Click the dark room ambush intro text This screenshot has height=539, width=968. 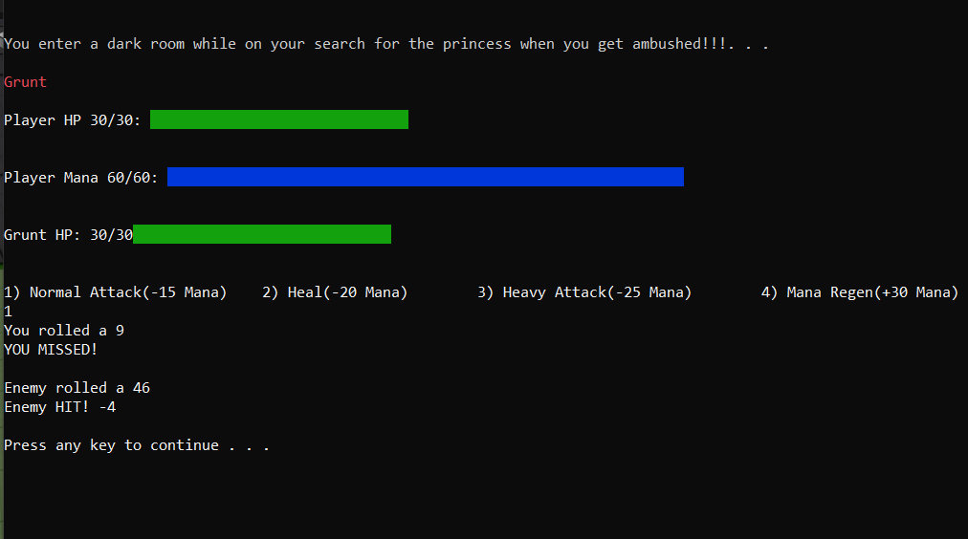pos(386,44)
